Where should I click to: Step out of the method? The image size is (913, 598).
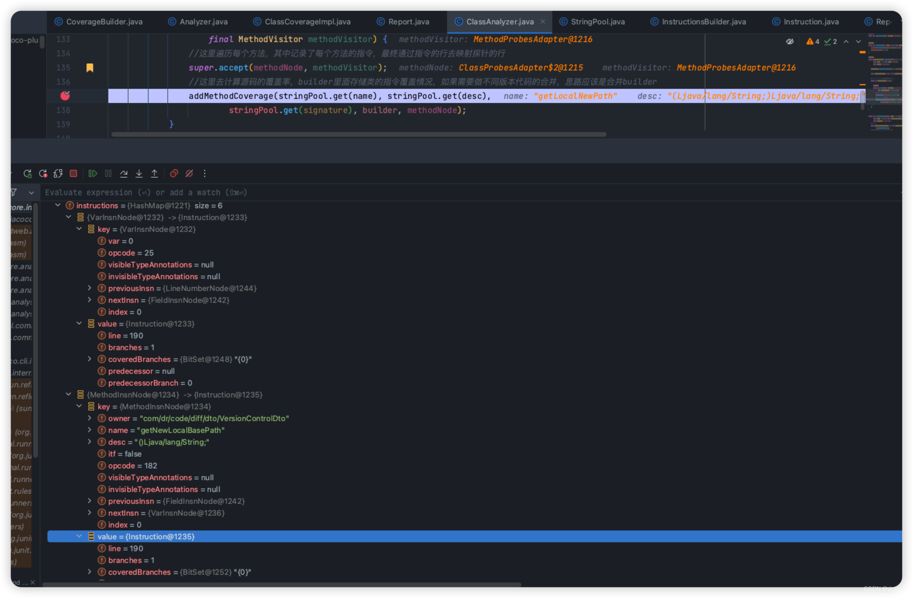[x=154, y=173]
